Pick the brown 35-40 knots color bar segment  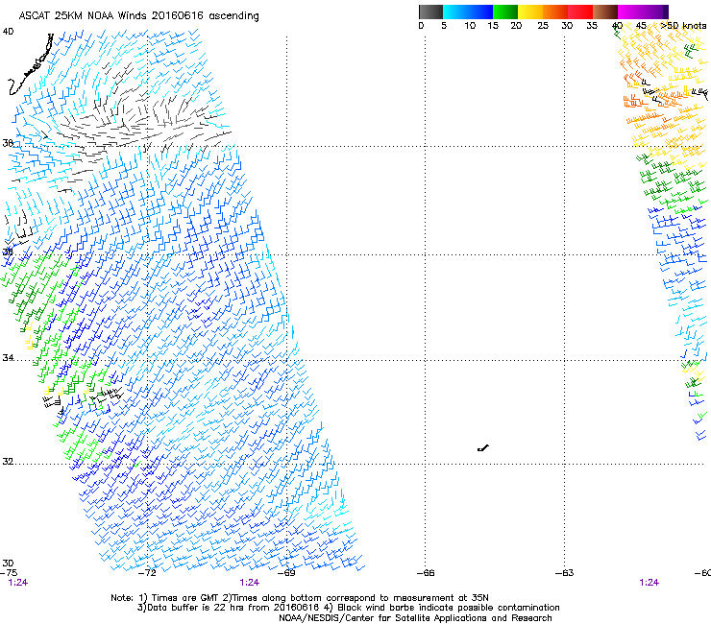(605, 12)
